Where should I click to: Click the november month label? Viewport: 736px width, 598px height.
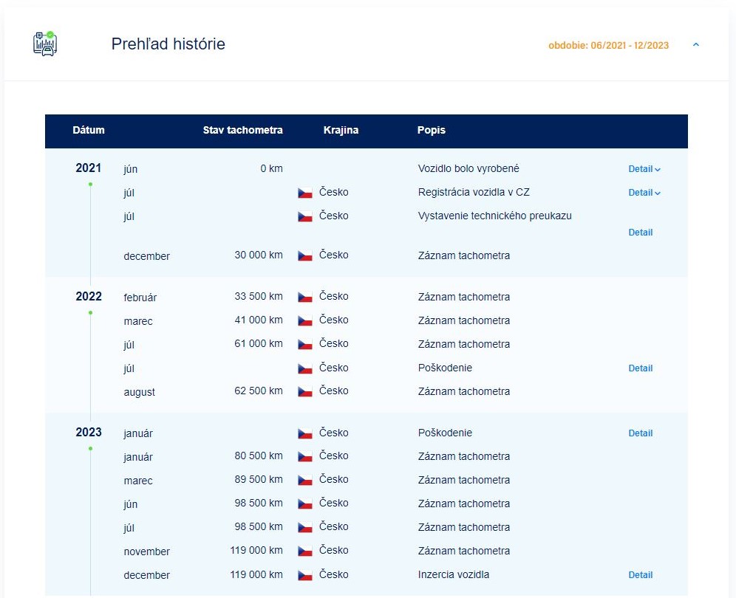[x=147, y=551]
